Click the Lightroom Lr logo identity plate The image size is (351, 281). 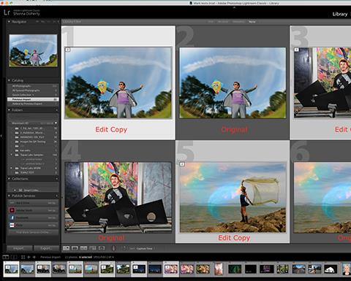point(7,12)
